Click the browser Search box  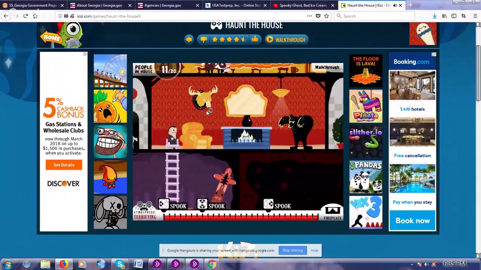(374, 16)
